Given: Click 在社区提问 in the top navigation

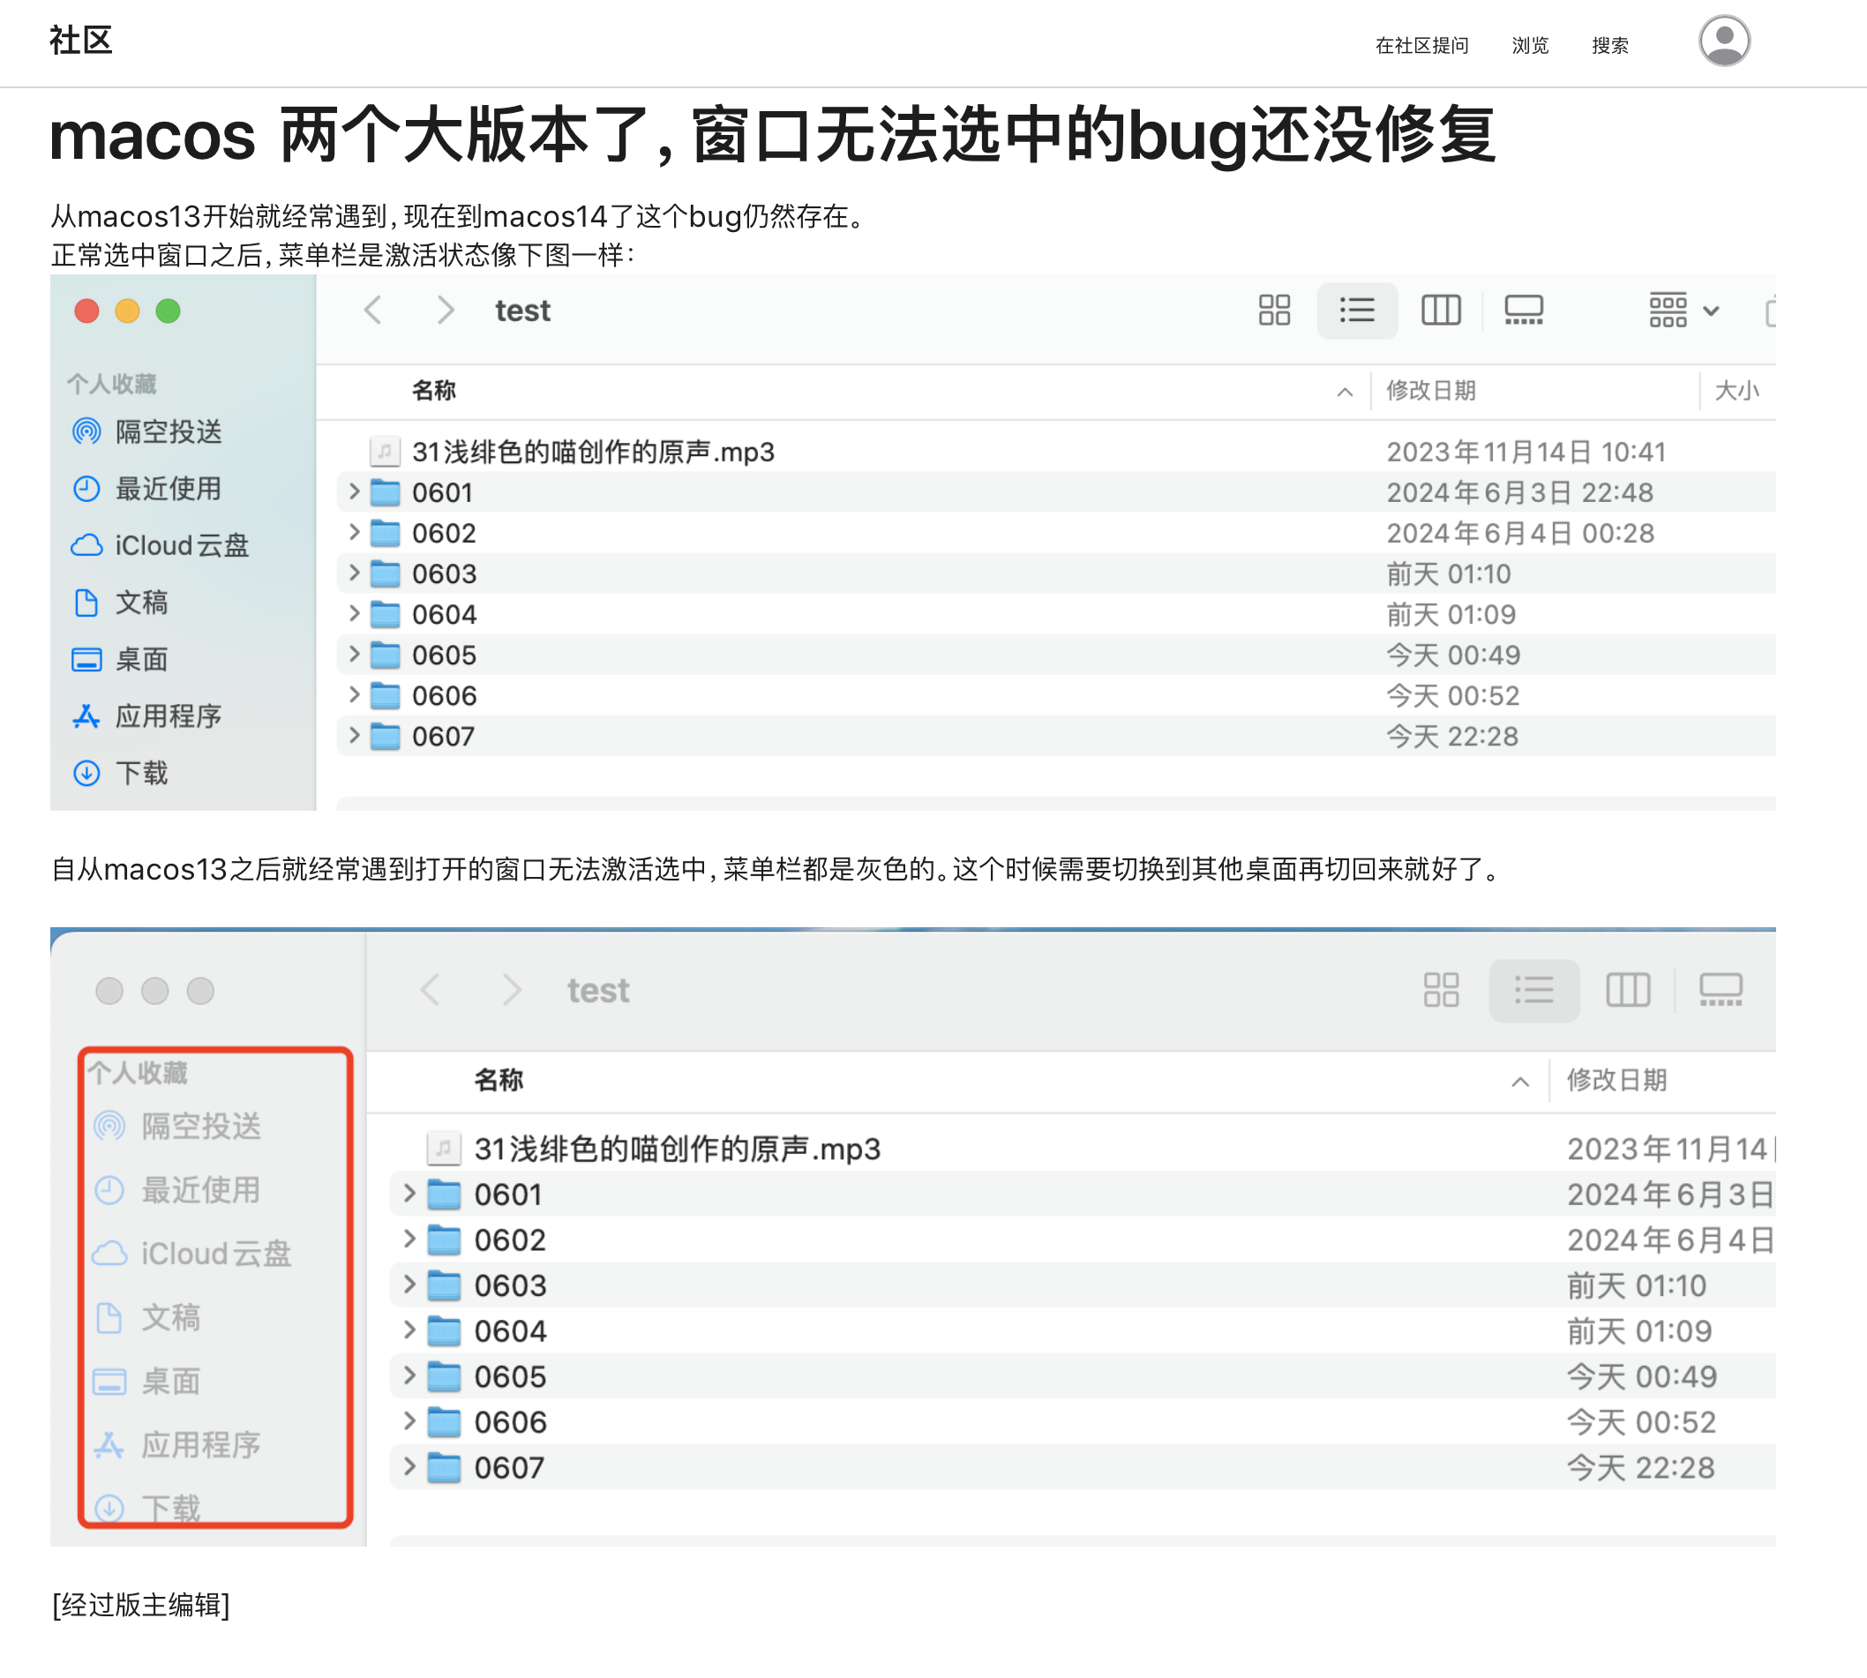Looking at the screenshot, I should pos(1421,45).
